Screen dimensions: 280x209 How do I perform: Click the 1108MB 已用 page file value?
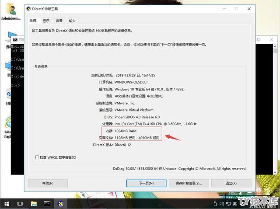tap(137, 138)
